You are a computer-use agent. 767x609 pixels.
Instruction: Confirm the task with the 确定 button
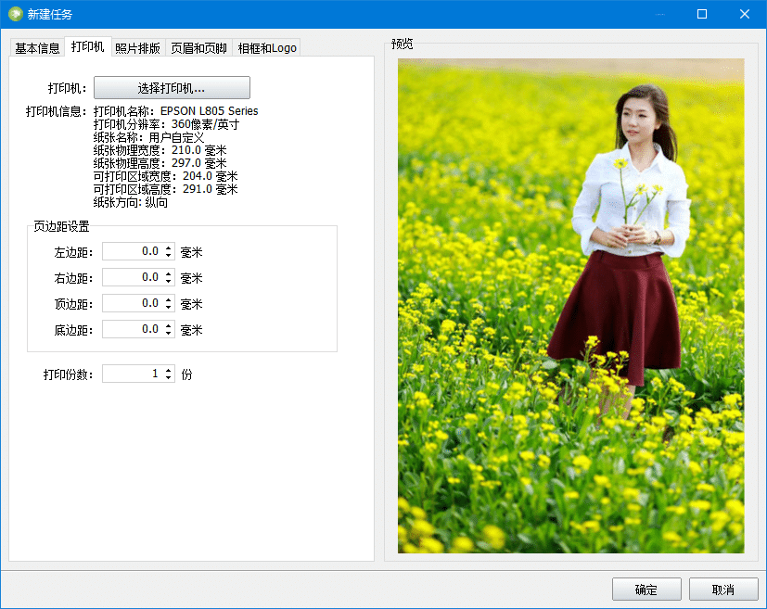tap(646, 590)
